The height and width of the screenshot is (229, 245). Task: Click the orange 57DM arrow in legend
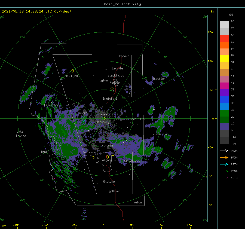pos(224,158)
